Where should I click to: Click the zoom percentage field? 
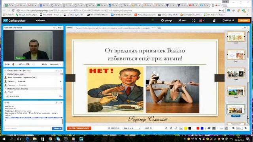240,128
